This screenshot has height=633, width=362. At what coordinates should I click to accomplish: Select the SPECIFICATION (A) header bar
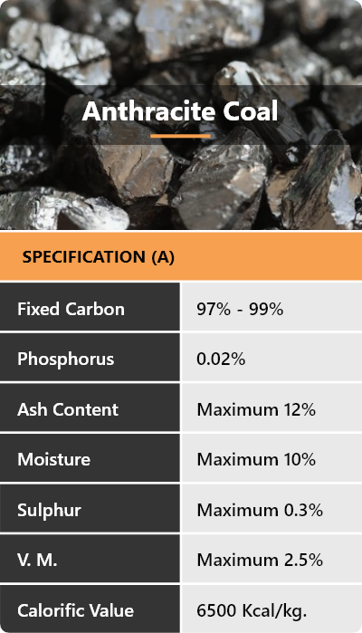(181, 257)
